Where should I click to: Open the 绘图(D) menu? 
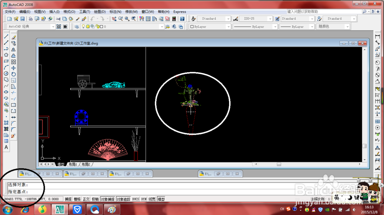(x=100, y=12)
